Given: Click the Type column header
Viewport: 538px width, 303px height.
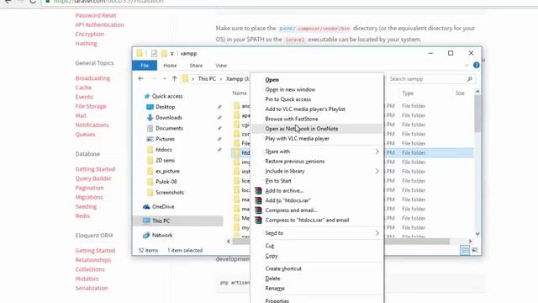Looking at the screenshot, I should point(408,93).
